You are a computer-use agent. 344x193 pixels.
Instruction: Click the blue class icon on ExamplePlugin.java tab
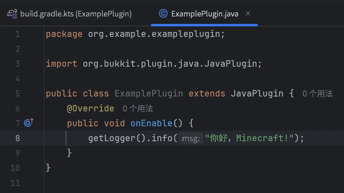click(163, 14)
